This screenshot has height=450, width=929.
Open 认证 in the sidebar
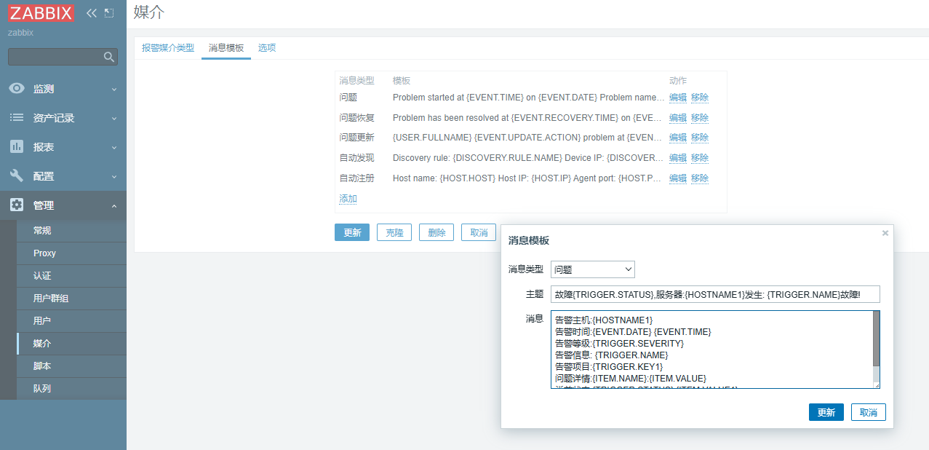point(71,276)
